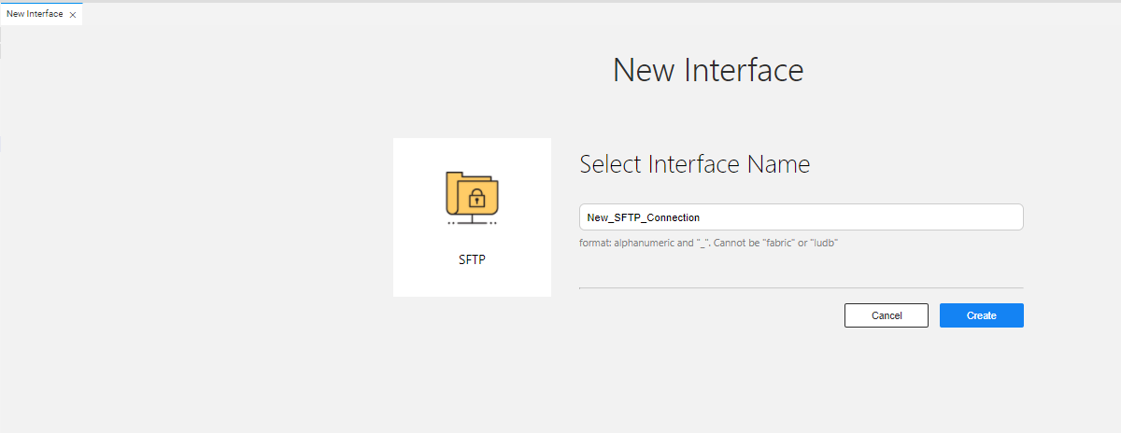
Task: Click the empty tab strip beside New Interface
Action: pyautogui.click(x=560, y=15)
